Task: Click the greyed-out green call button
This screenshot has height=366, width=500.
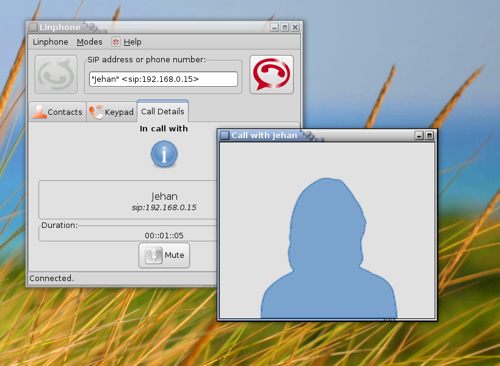Action: 56,75
